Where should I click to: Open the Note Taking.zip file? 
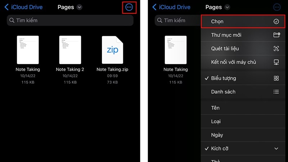112,50
